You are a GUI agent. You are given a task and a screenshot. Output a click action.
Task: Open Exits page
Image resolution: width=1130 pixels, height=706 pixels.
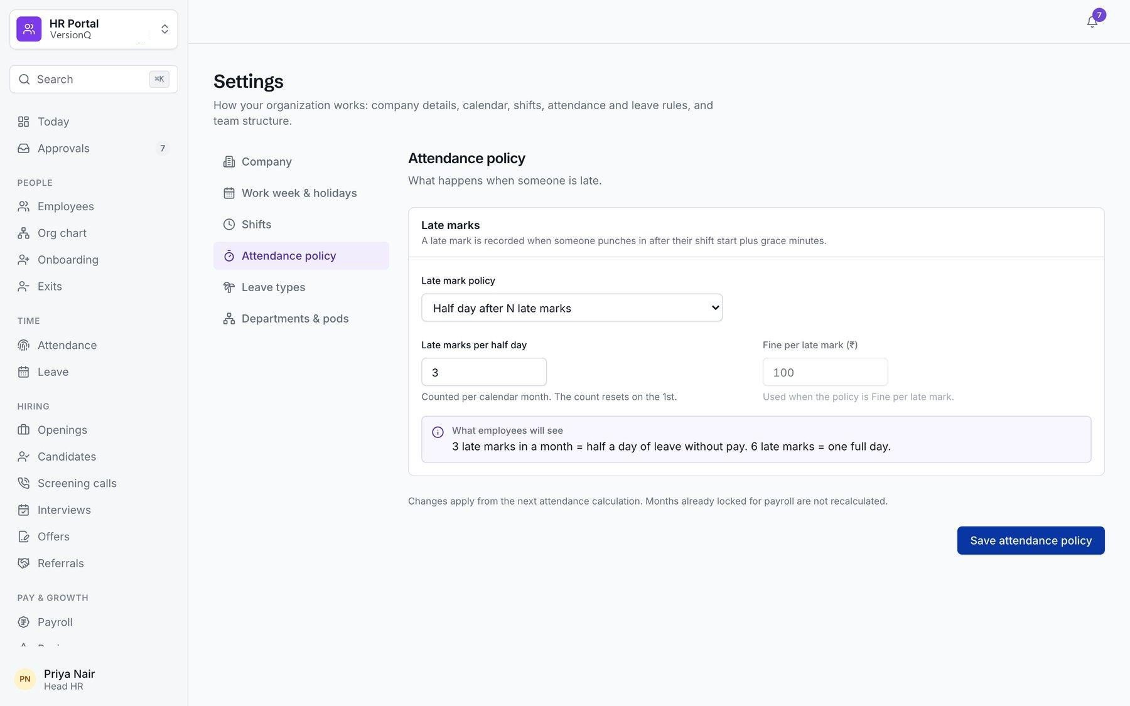pos(94,286)
